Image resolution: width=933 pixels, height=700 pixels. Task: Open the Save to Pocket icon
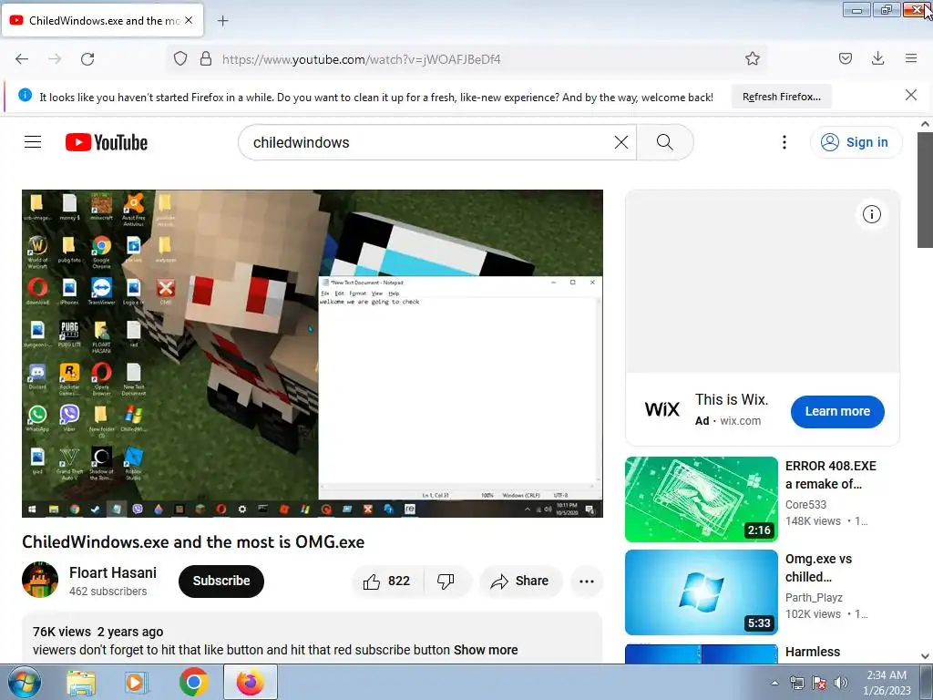click(x=845, y=58)
